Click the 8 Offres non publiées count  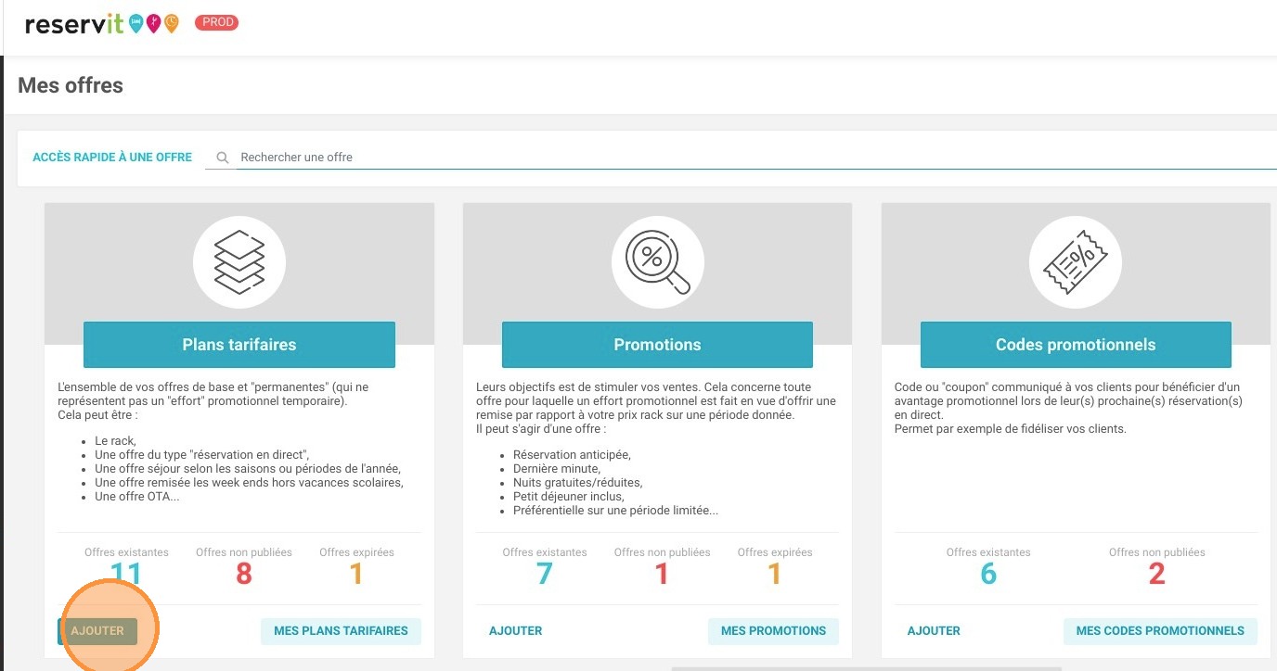pos(244,575)
